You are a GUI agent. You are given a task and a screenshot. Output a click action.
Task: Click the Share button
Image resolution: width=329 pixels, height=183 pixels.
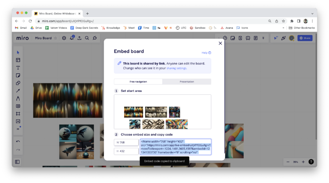(x=305, y=38)
